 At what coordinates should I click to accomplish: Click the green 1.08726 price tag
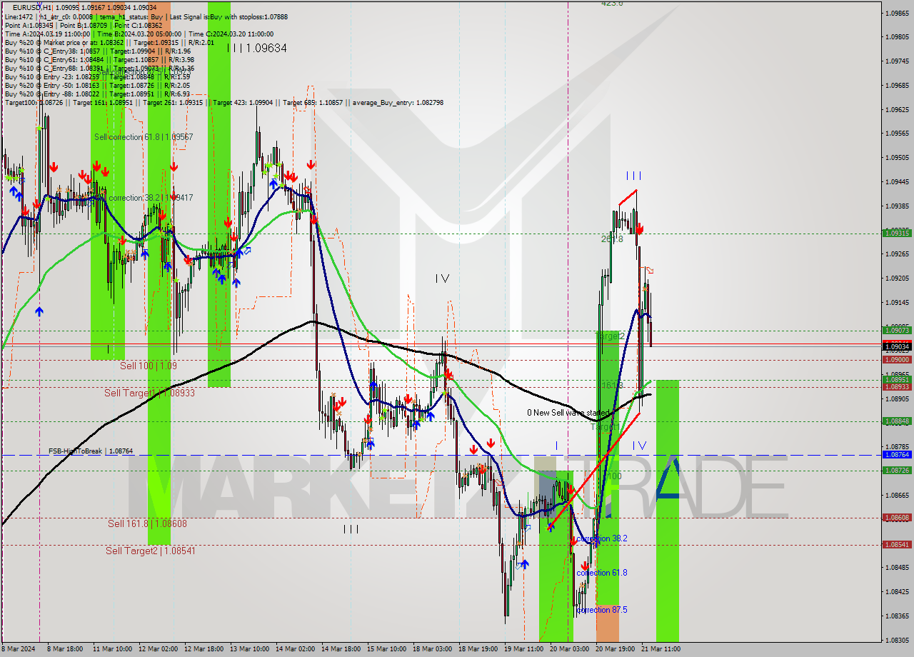[897, 470]
